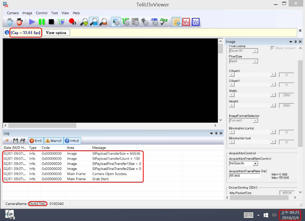305x221 pixels.
Task: Click the View option button
Action: (56, 33)
